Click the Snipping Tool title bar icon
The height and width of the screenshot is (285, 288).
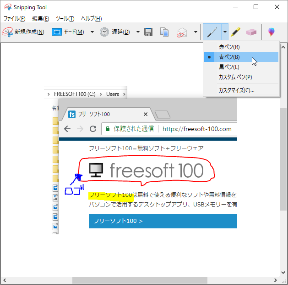tap(8, 7)
